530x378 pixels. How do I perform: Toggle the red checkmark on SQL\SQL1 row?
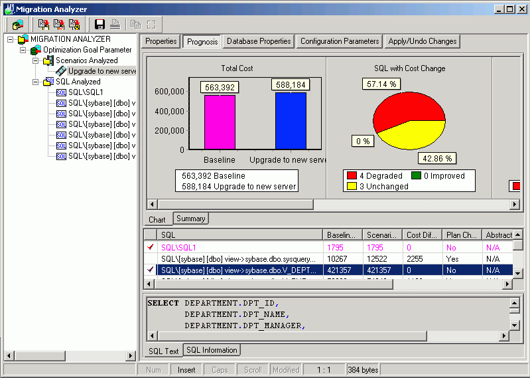tap(150, 247)
